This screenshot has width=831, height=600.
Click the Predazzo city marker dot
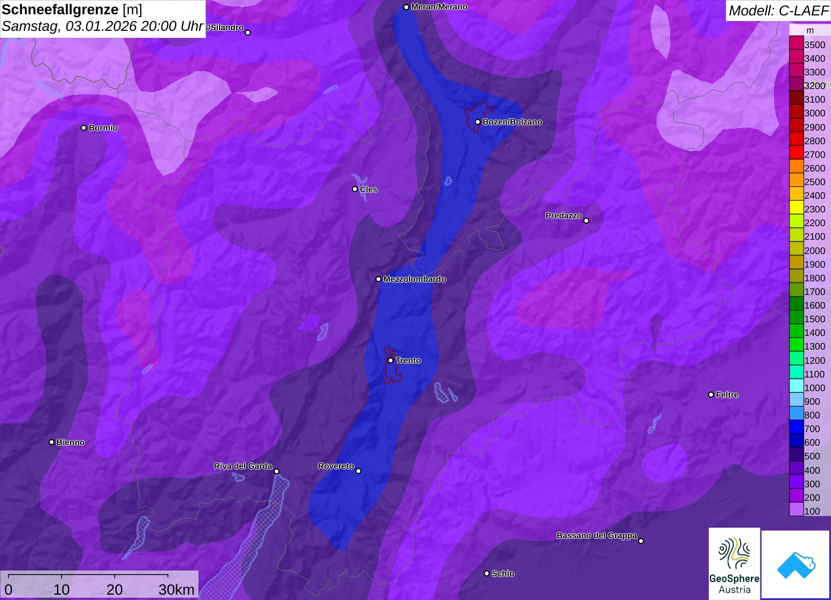[x=586, y=221]
